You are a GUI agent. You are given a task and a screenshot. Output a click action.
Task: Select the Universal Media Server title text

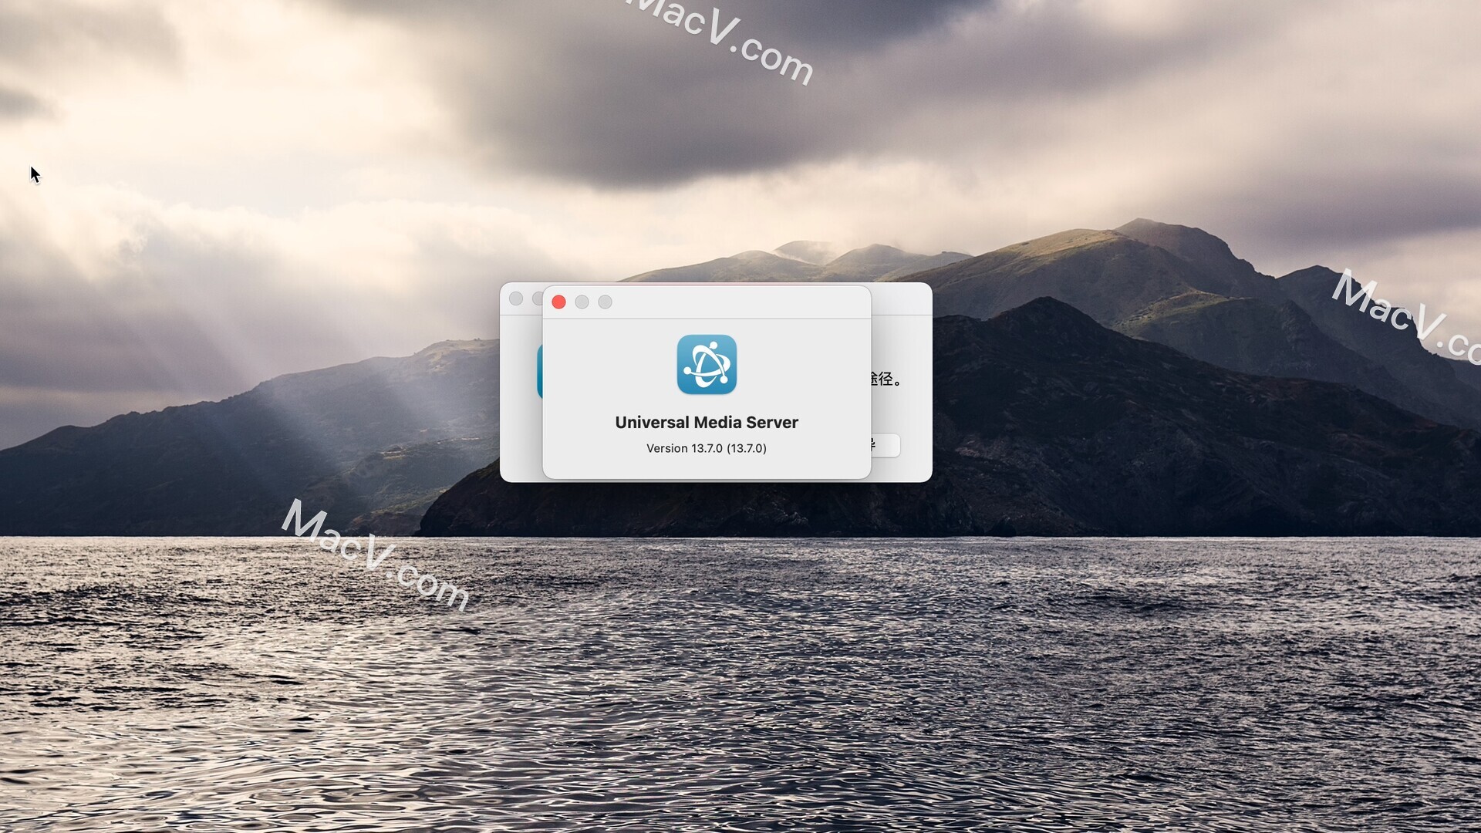(707, 422)
